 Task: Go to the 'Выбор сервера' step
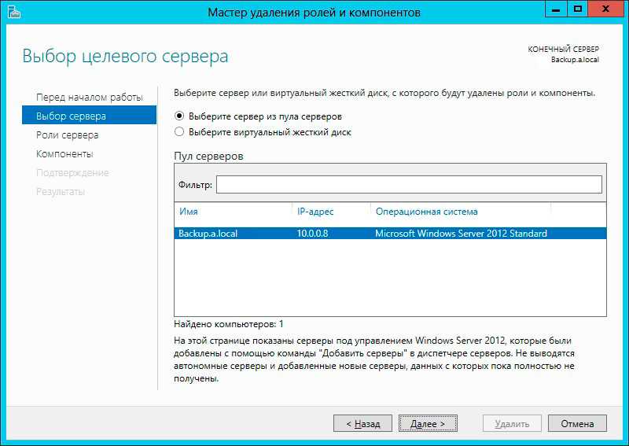89,116
